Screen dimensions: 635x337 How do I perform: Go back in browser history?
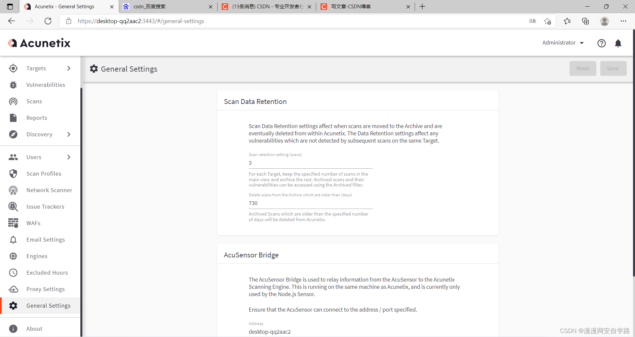tap(12, 21)
